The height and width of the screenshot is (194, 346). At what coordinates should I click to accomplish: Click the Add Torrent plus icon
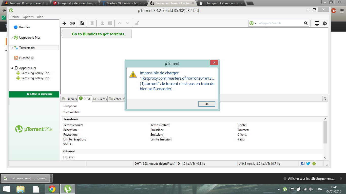click(64, 23)
